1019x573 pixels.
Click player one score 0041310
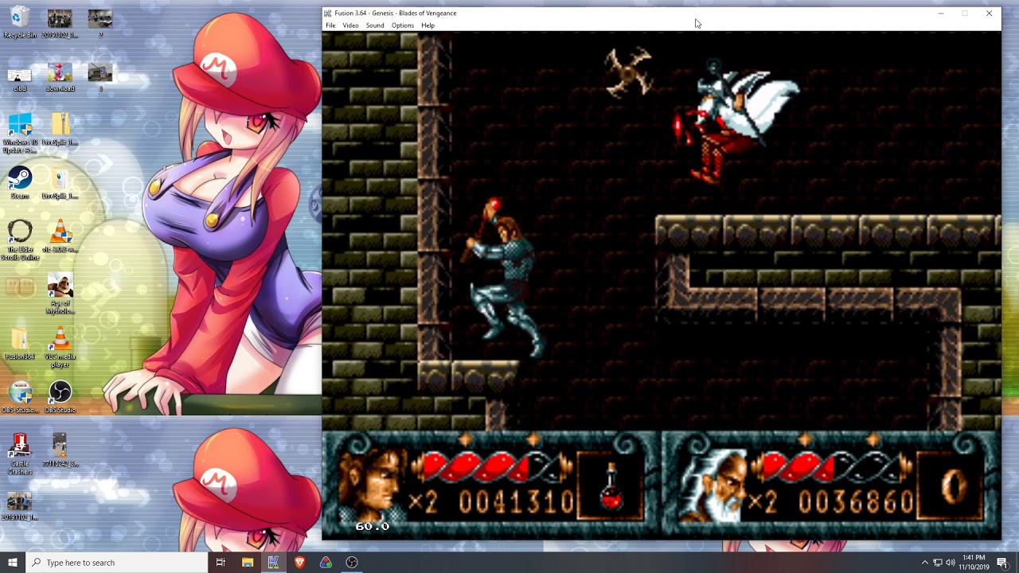point(516,502)
